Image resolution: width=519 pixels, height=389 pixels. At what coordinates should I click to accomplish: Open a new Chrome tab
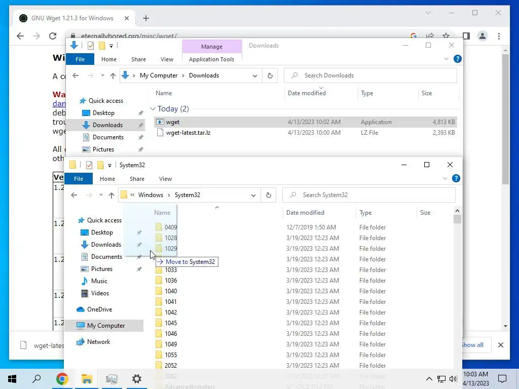coord(146,18)
